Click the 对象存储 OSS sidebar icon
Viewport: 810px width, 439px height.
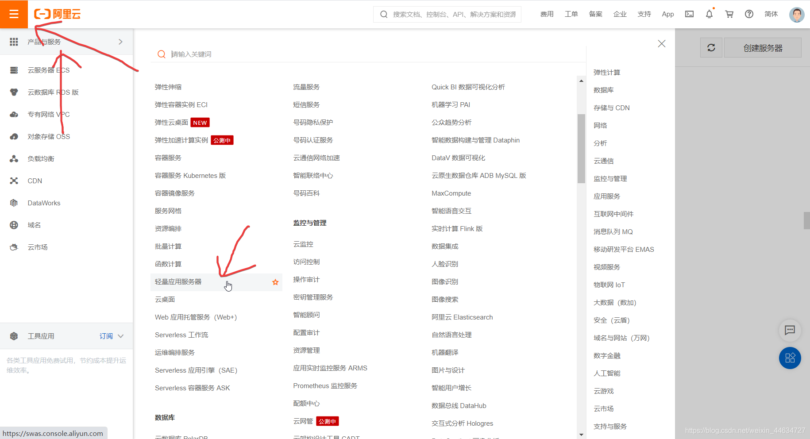tap(14, 136)
